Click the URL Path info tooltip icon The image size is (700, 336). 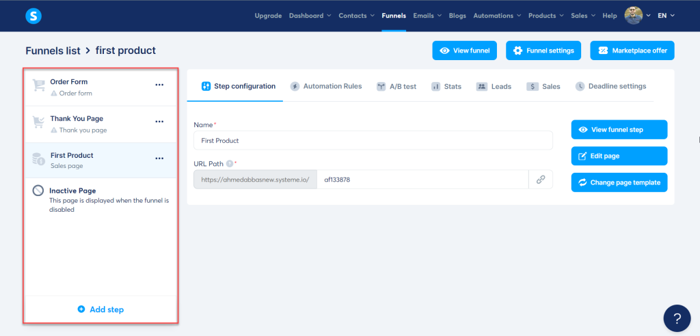pyautogui.click(x=230, y=164)
